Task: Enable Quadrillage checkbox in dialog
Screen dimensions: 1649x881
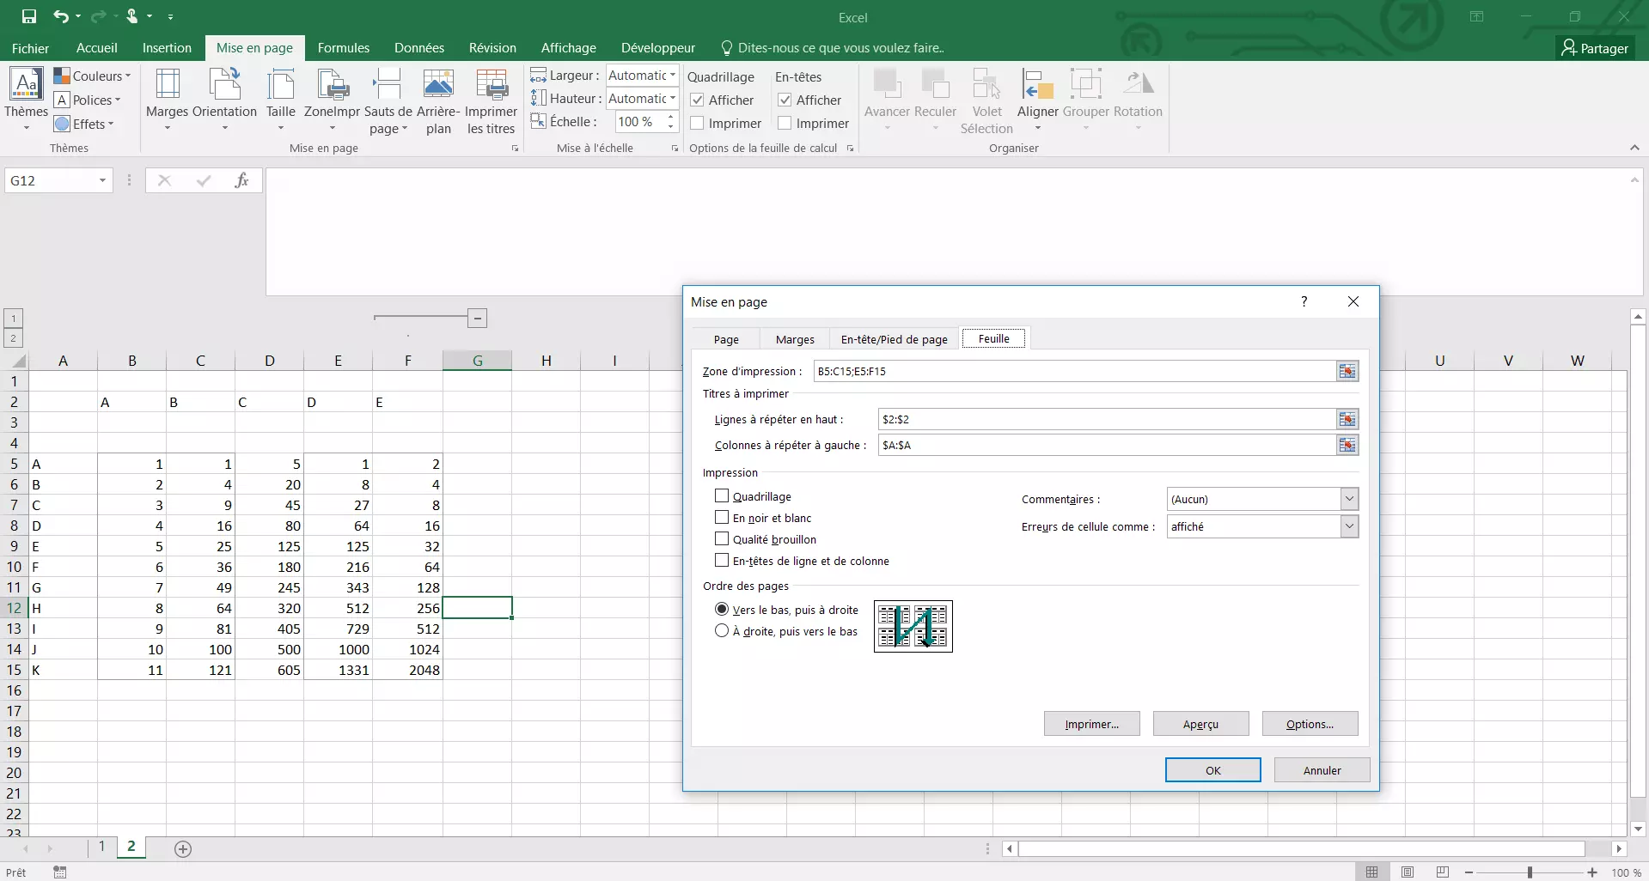Action: (722, 496)
